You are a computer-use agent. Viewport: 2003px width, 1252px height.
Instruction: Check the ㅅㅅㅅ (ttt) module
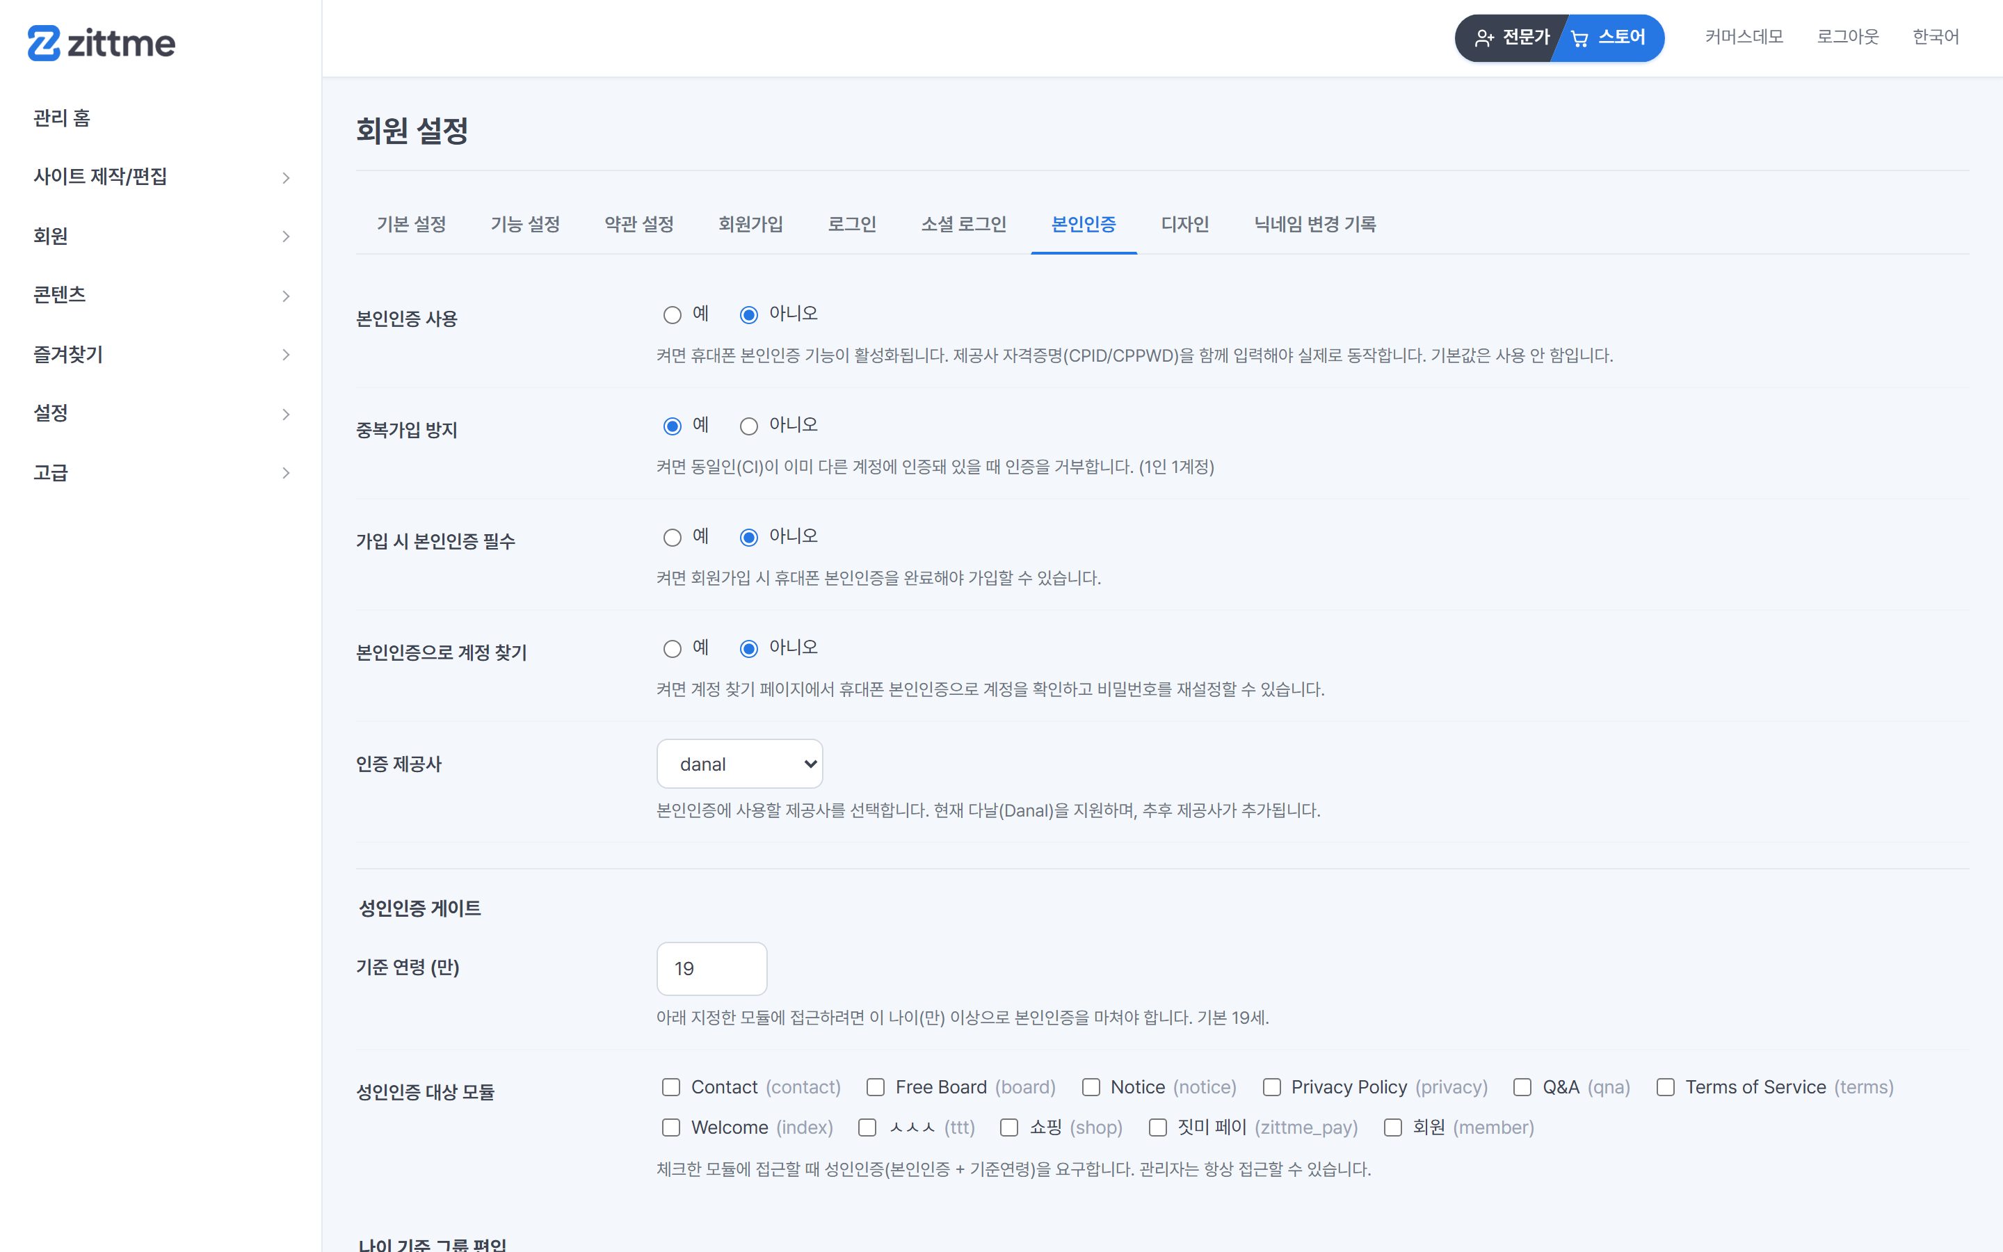tap(867, 1127)
